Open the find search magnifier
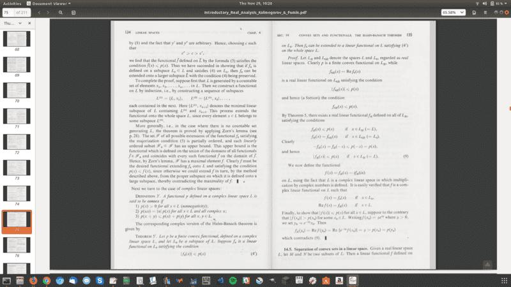 pyautogui.click(x=61, y=12)
